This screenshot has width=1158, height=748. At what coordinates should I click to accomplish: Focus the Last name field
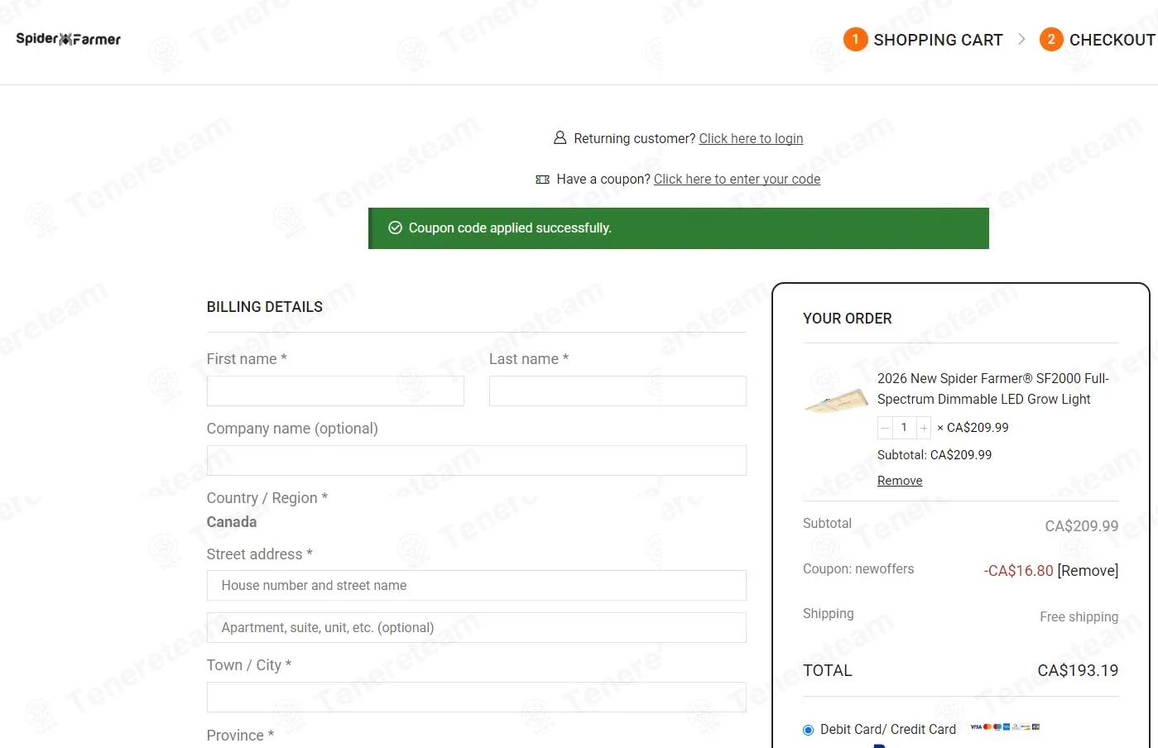tap(617, 391)
